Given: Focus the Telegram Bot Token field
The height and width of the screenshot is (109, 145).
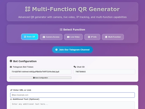Looking at the screenshot, I should coord(41,72).
